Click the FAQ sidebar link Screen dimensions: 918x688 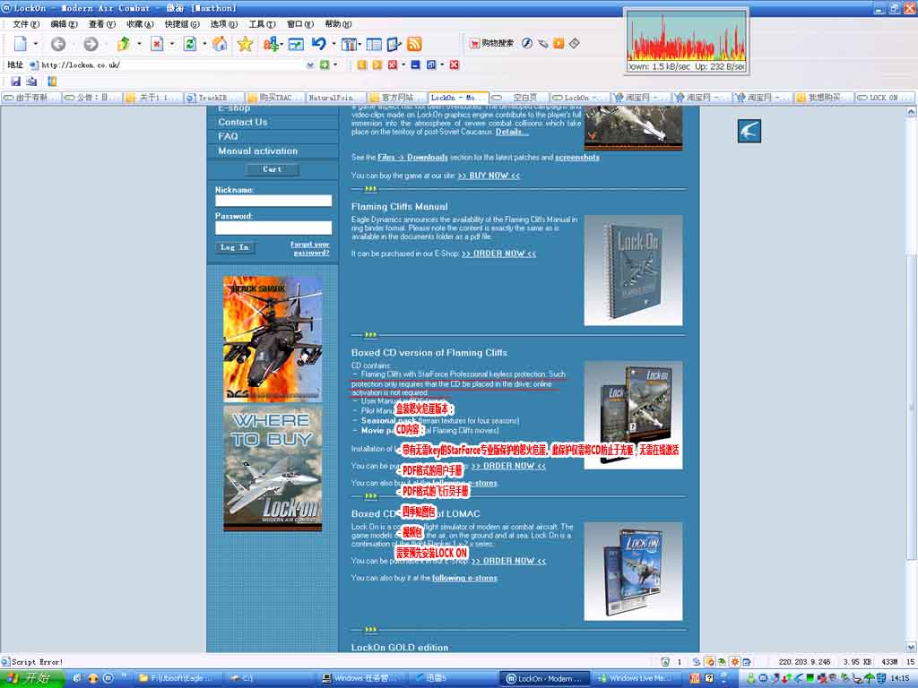tap(228, 136)
